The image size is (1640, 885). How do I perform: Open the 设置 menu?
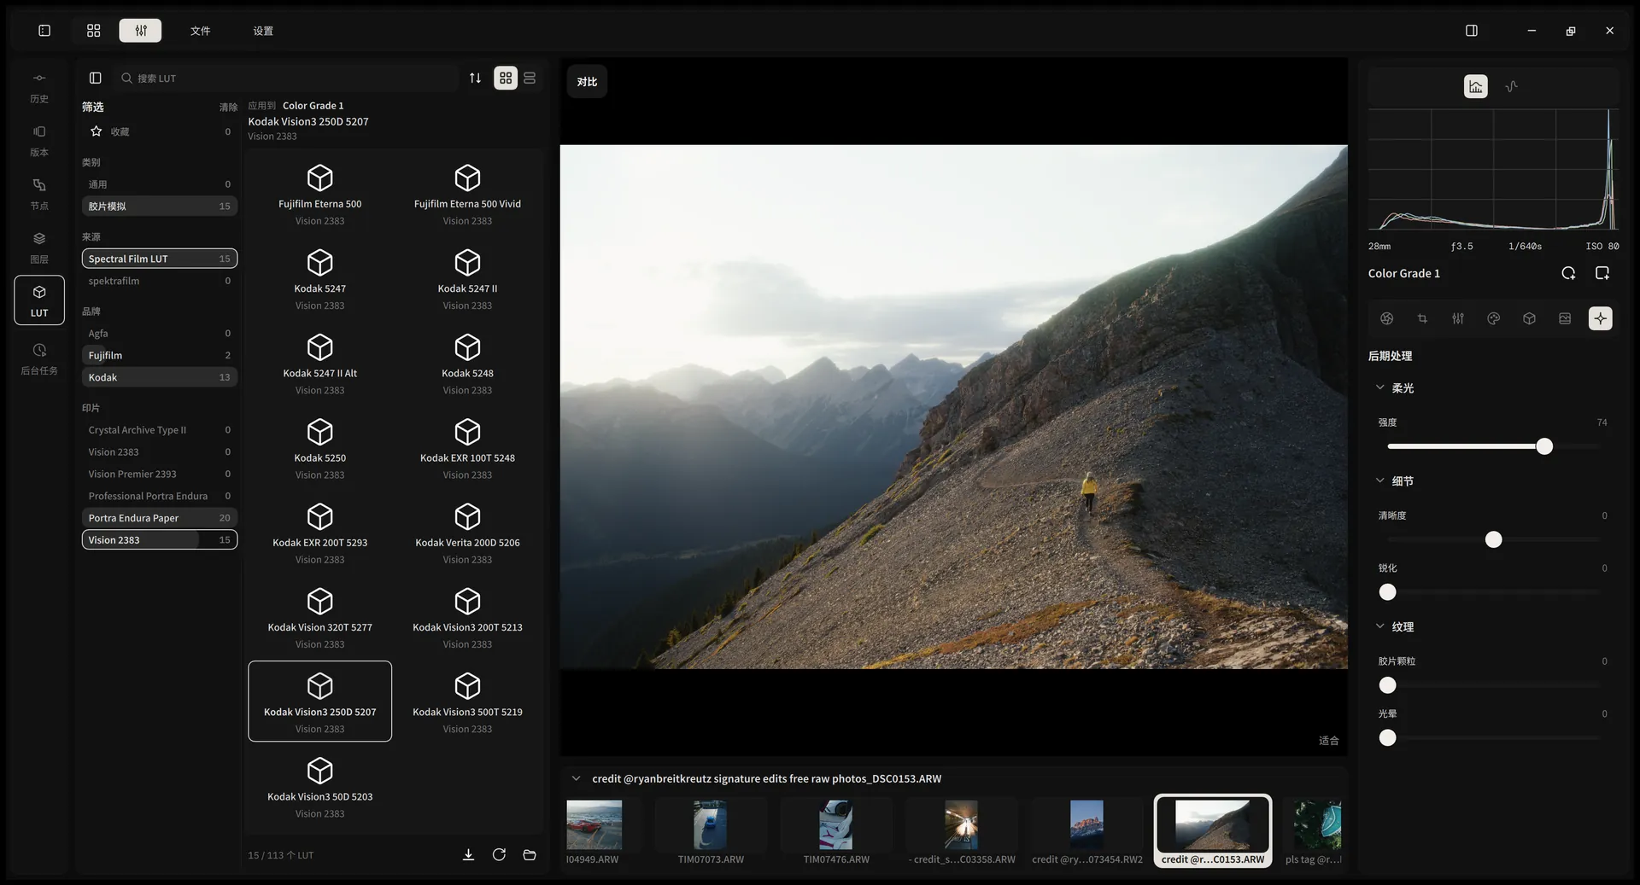pyautogui.click(x=263, y=31)
